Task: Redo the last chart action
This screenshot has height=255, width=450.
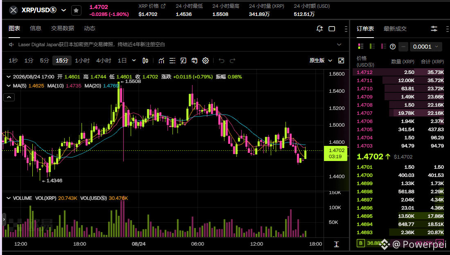Action: coord(232,60)
